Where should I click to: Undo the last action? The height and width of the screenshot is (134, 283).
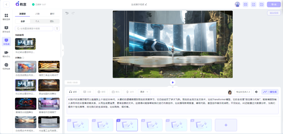67,13
